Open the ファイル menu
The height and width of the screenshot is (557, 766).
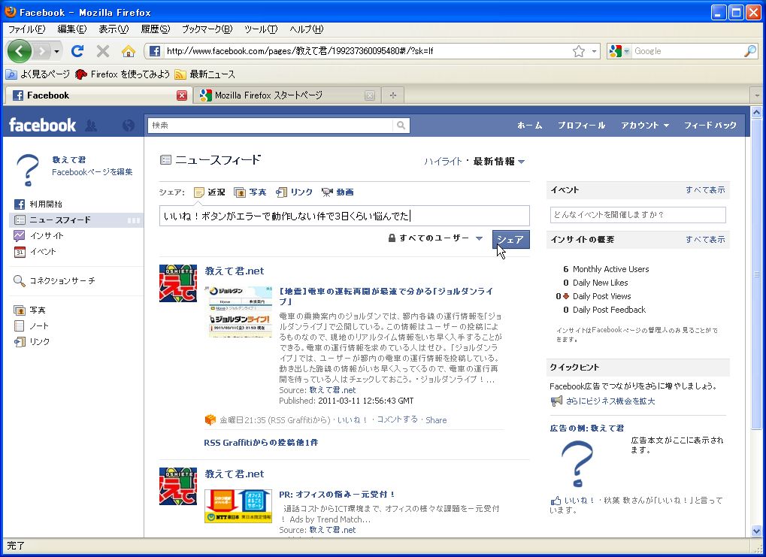tap(26, 29)
